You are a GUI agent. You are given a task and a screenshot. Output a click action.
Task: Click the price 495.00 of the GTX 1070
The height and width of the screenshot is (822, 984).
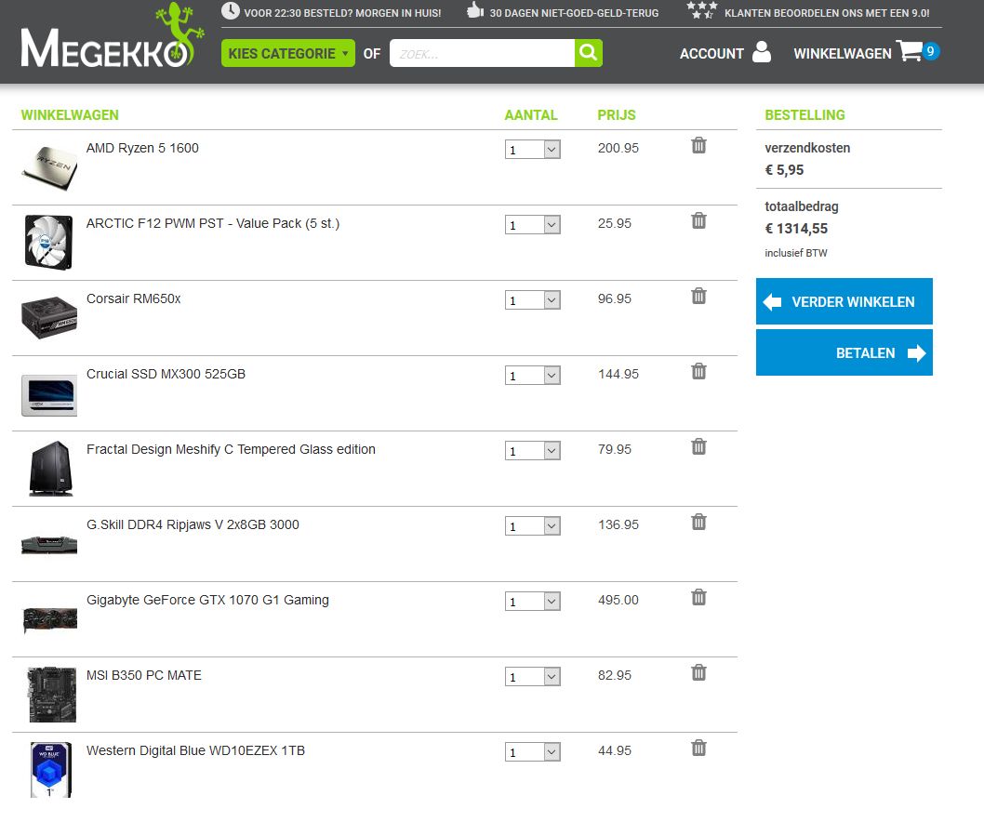pos(618,600)
